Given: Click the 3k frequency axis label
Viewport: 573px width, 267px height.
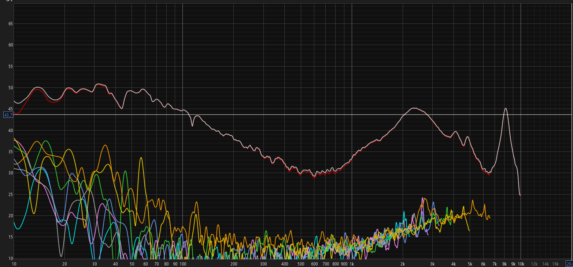Looking at the screenshot, I should point(432,264).
